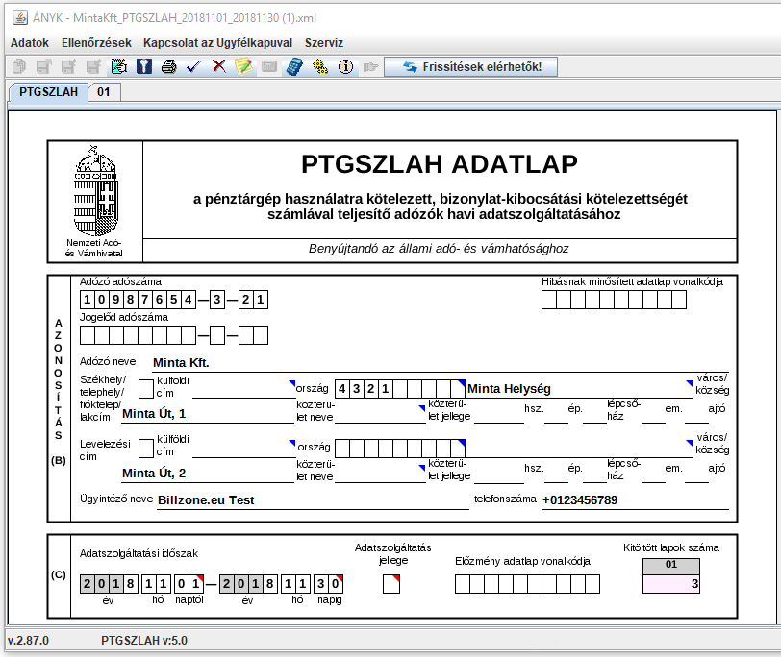Open the empty Levelezési cím város/község dropdown

point(579,449)
